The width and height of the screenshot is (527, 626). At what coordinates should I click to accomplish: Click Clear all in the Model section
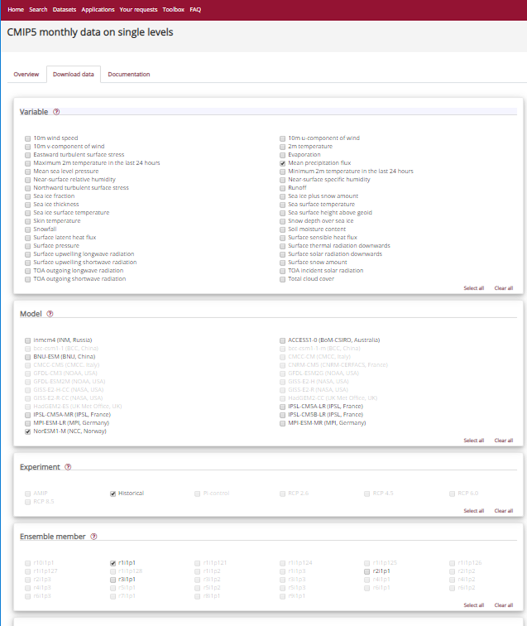click(504, 441)
